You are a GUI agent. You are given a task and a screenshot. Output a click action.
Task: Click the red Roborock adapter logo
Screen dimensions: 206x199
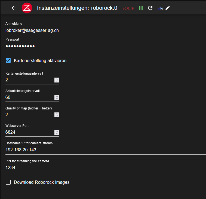[x=27, y=8]
